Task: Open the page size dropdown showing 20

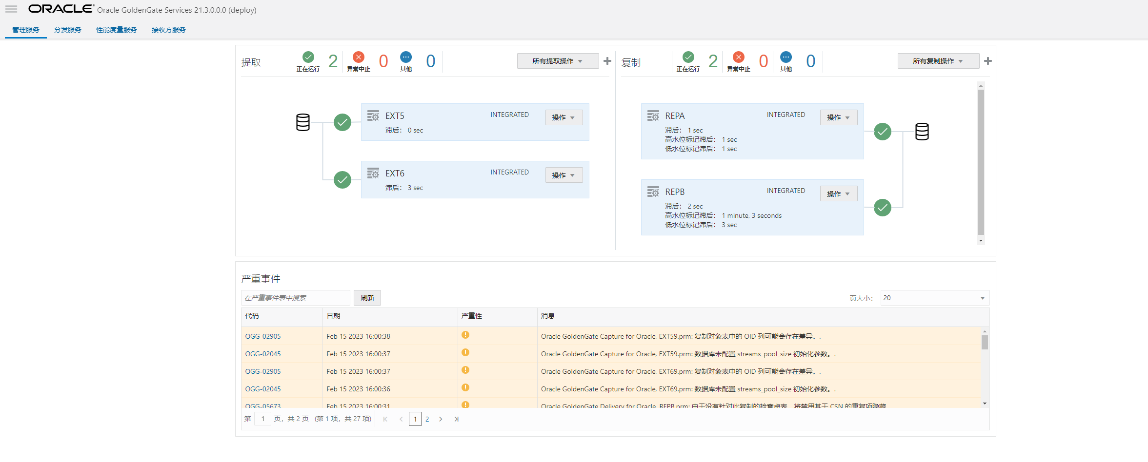Action: 935,298
